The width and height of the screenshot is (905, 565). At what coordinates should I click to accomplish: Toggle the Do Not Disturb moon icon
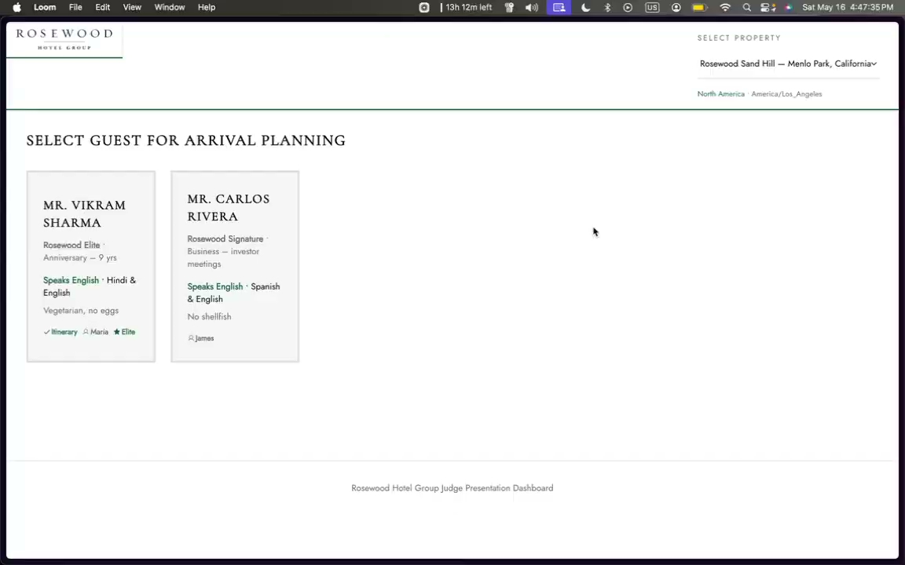tap(586, 8)
